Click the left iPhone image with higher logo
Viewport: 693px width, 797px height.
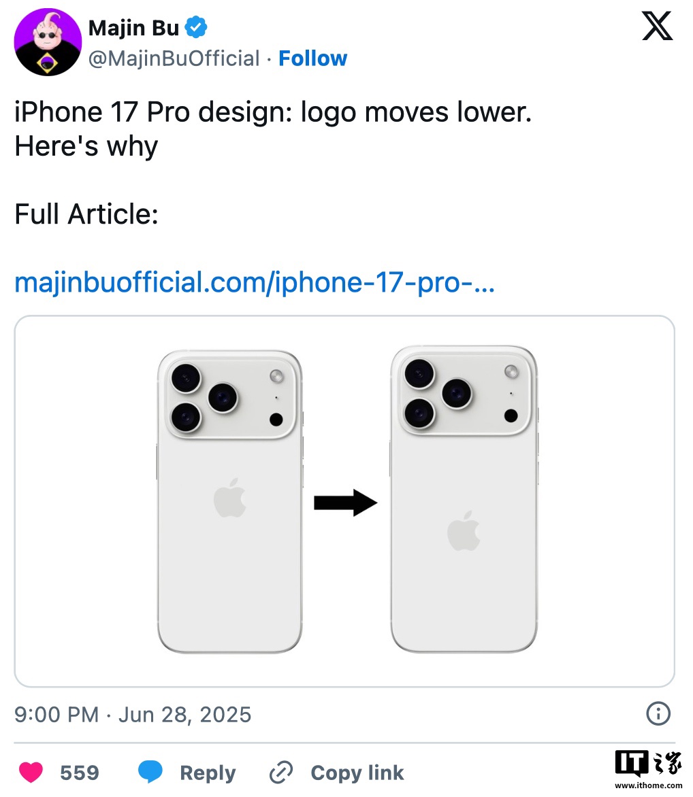tap(230, 502)
